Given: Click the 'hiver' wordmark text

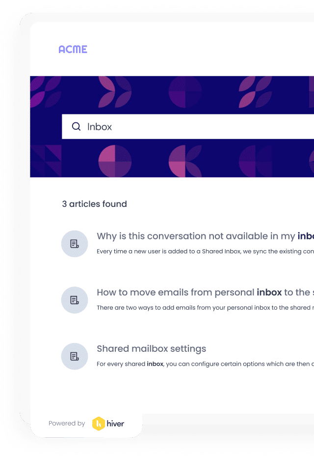Looking at the screenshot, I should tap(115, 424).
